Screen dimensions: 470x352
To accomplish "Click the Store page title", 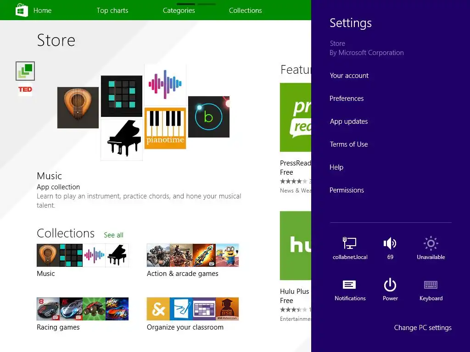I will [x=56, y=40].
